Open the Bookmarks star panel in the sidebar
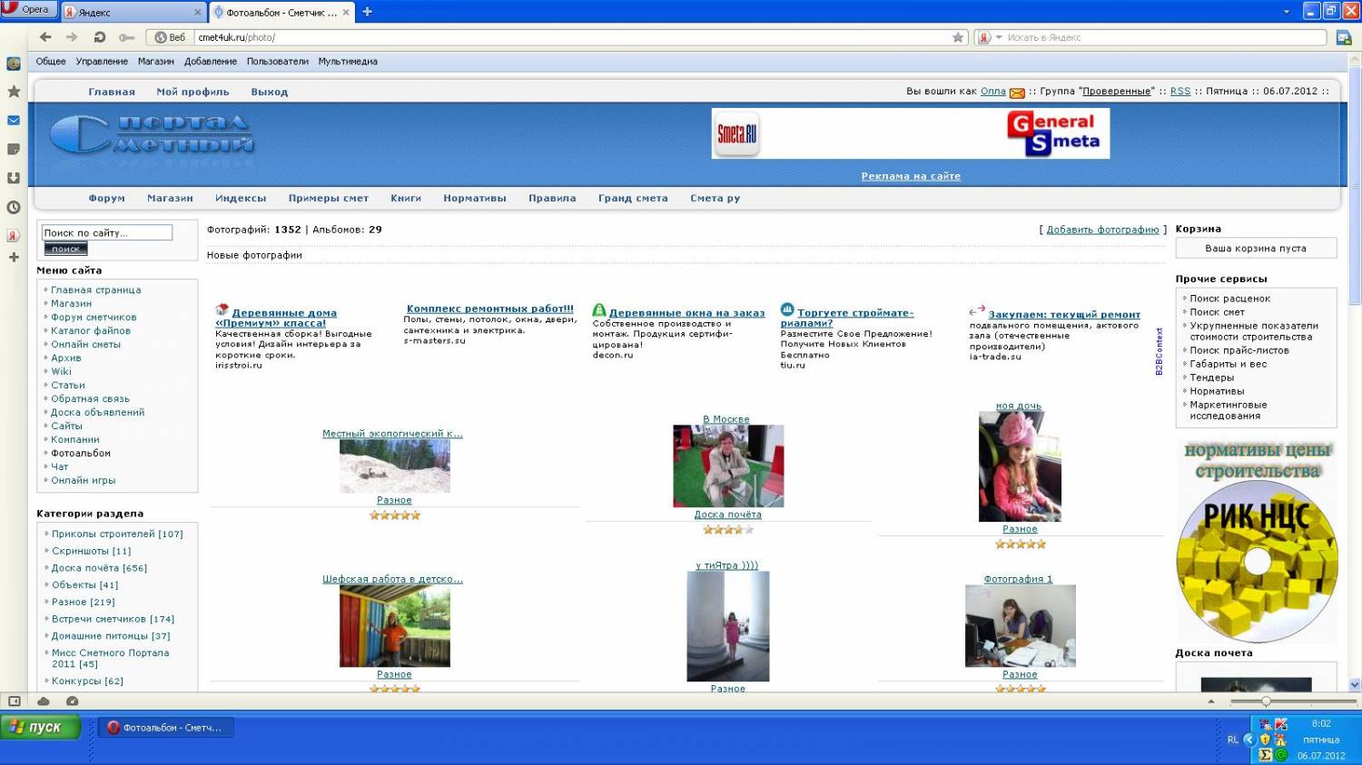Image resolution: width=1362 pixels, height=765 pixels. (x=14, y=92)
